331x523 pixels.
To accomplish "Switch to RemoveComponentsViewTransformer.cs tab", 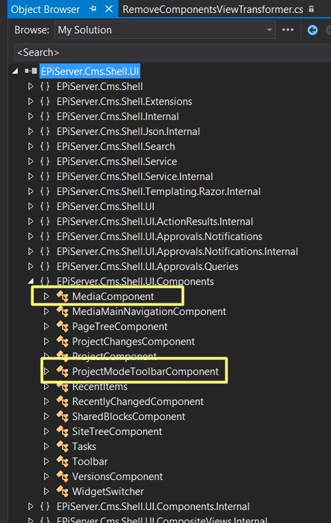I will 212,10.
